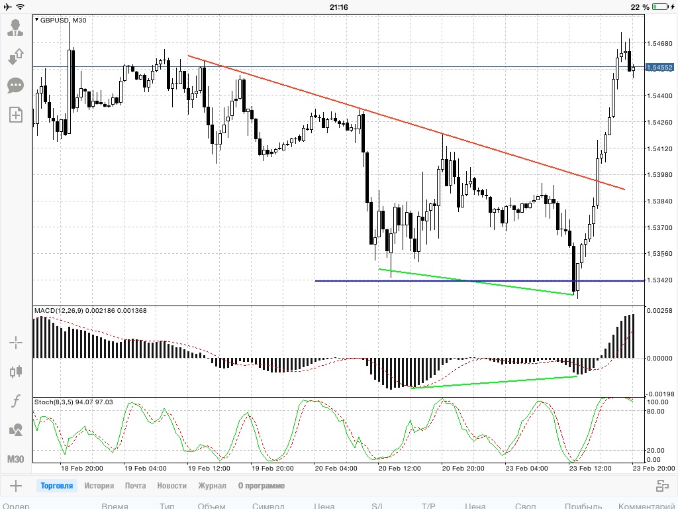
Task: Open the Почта tab
Action: [x=135, y=486]
